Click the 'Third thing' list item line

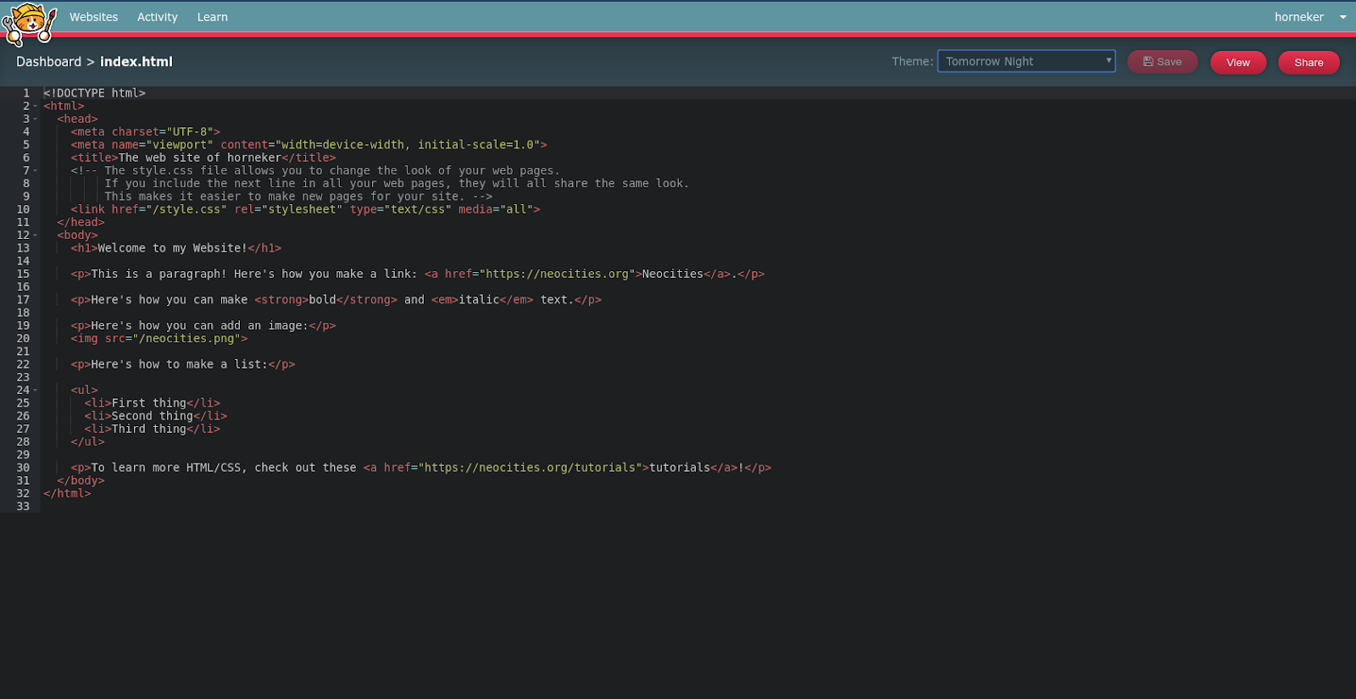pos(153,429)
